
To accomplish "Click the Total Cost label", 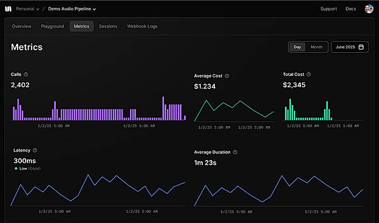I will [293, 75].
